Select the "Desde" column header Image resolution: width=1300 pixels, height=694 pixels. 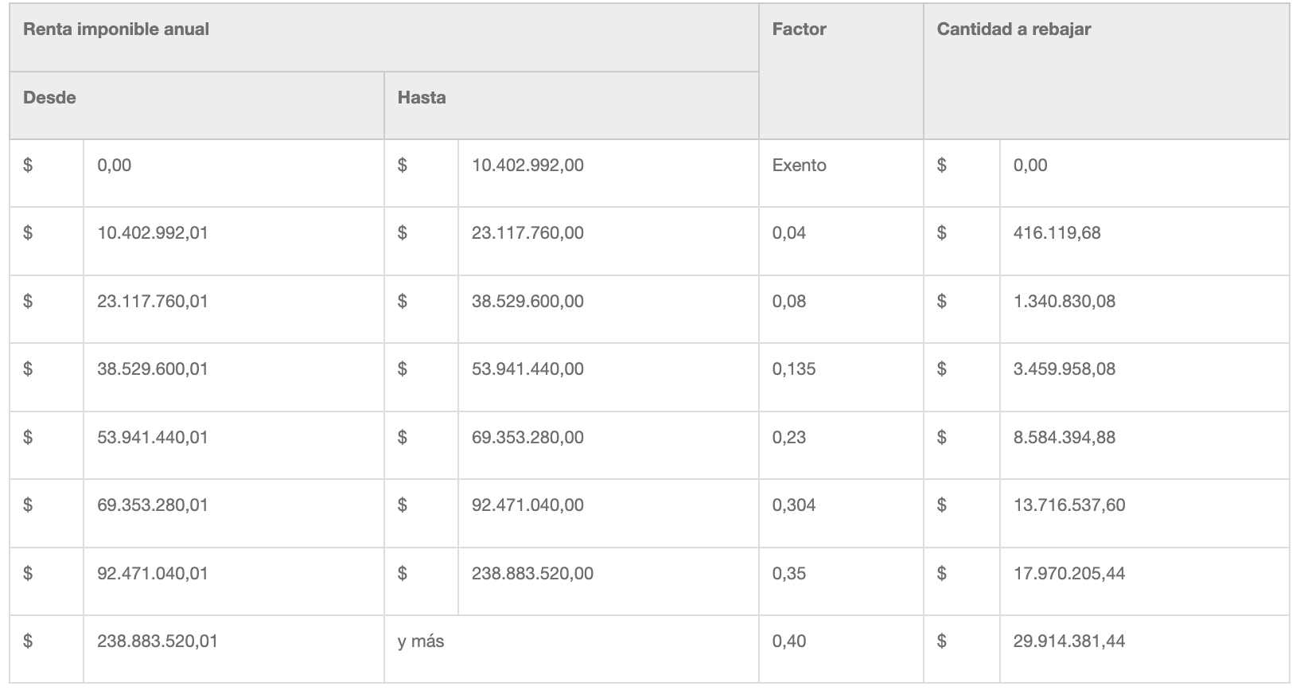click(x=49, y=98)
